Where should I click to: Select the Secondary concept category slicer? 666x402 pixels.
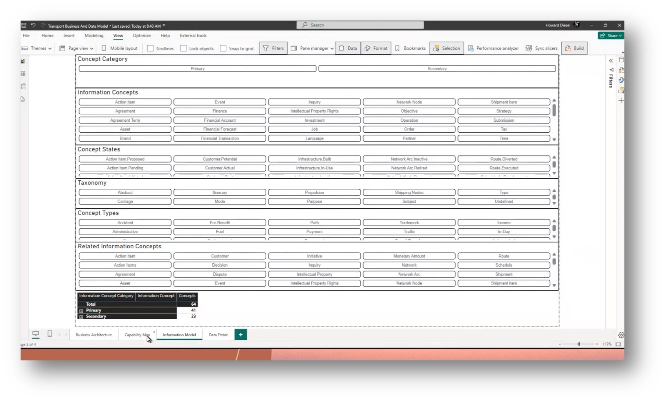437,69
